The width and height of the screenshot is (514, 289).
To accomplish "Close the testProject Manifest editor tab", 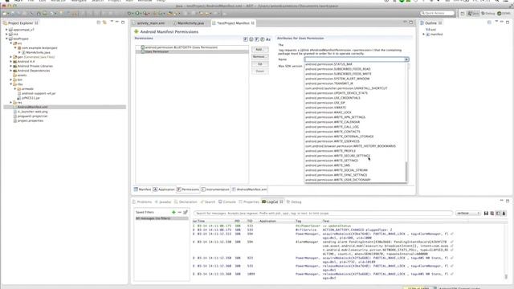I will [253, 23].
